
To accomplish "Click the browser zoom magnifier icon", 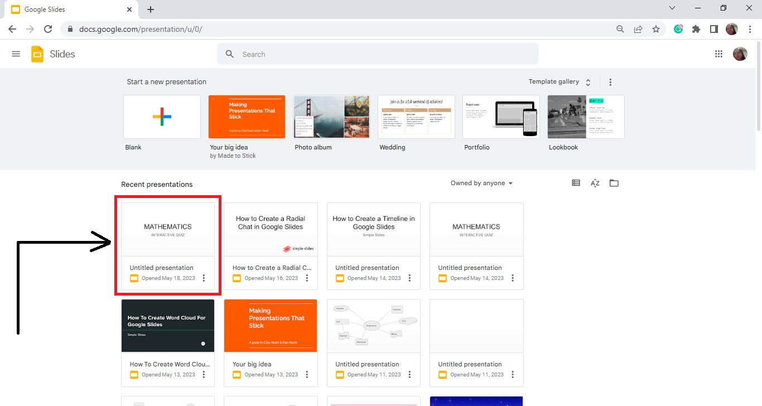I will tap(620, 29).
